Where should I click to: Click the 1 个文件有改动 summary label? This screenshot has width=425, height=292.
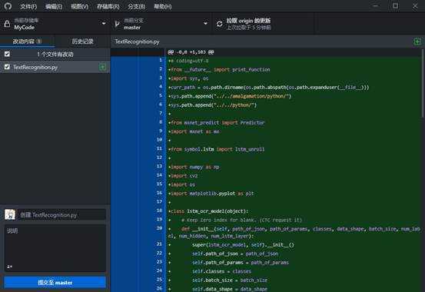(x=55, y=55)
